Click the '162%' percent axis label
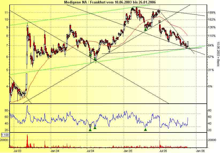This screenshot has height=153, width=220. [212, 19]
